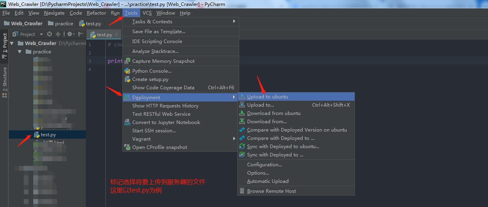Open deployment Options... entry

(x=296, y=173)
